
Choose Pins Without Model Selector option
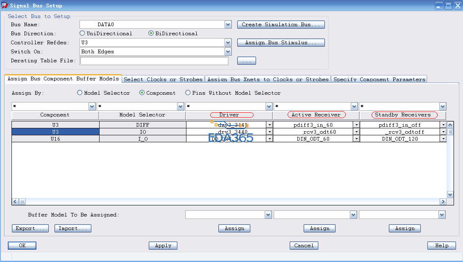click(x=188, y=92)
